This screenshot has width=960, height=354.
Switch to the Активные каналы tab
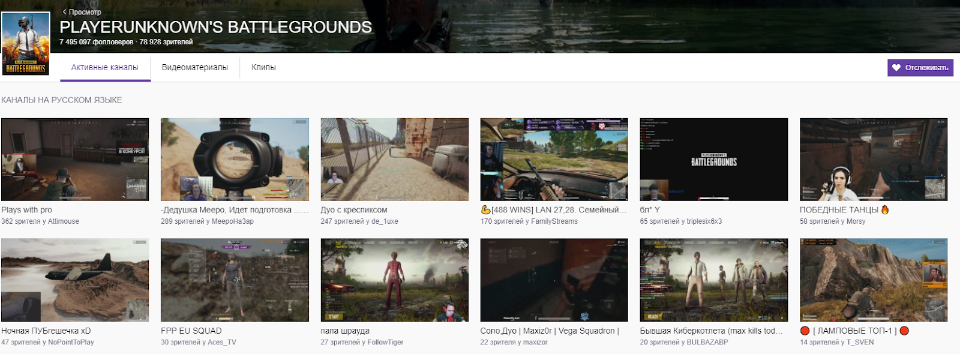(105, 67)
